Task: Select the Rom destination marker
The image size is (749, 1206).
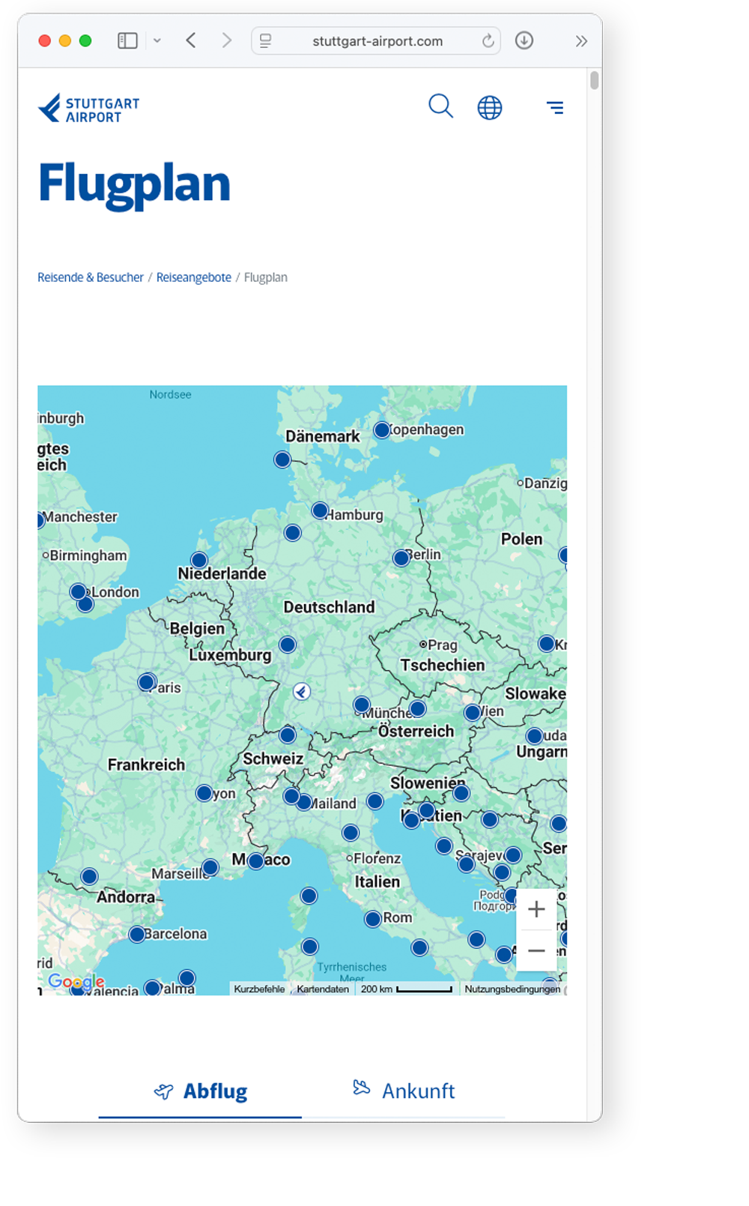Action: click(x=373, y=919)
